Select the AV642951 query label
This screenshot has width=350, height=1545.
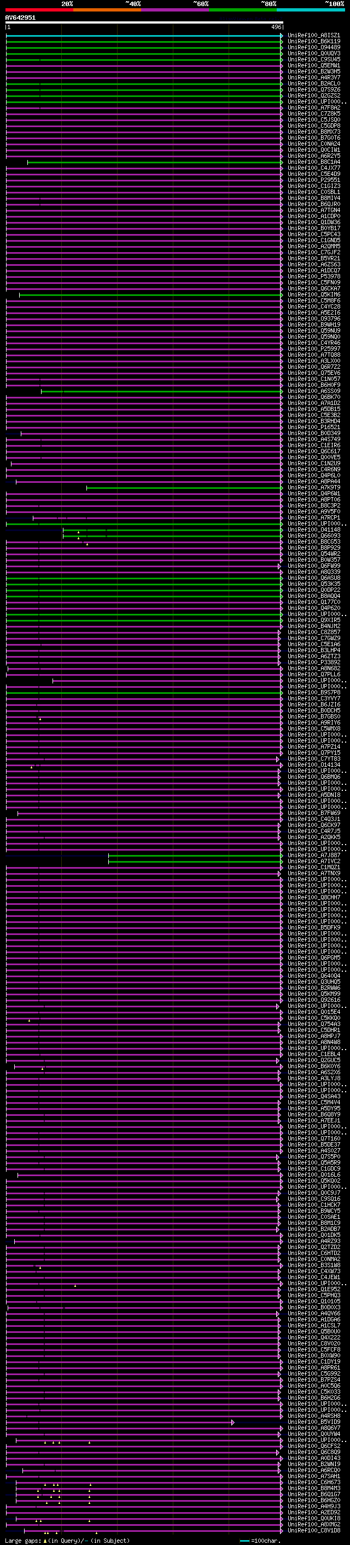coord(20,18)
